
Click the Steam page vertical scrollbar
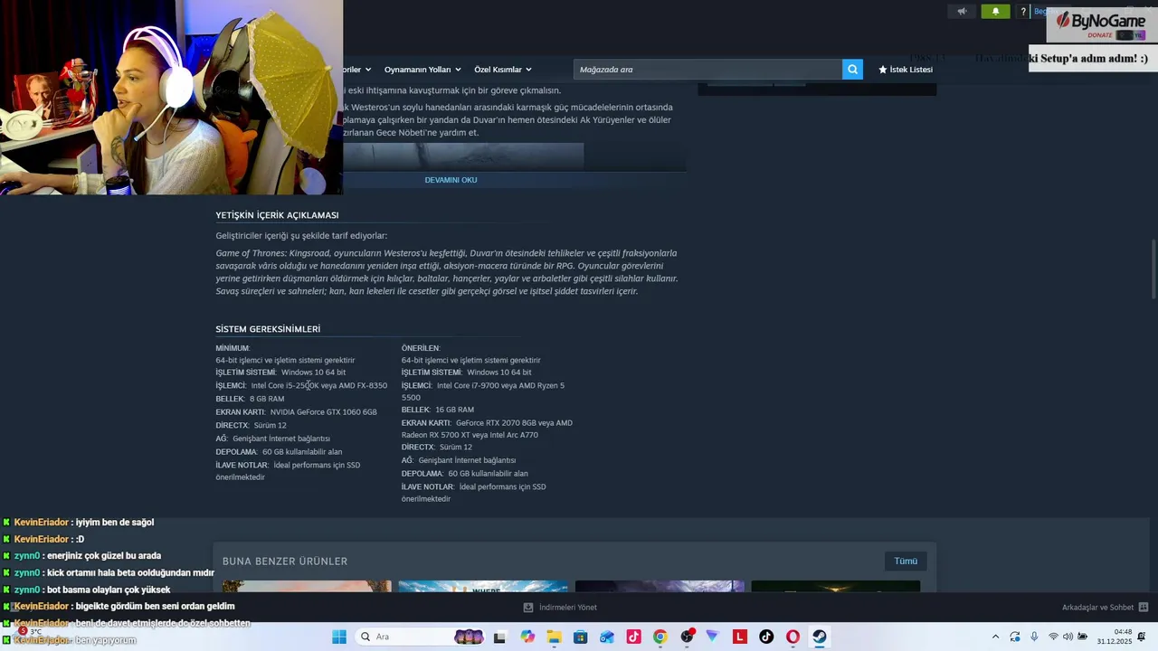pos(1153,269)
